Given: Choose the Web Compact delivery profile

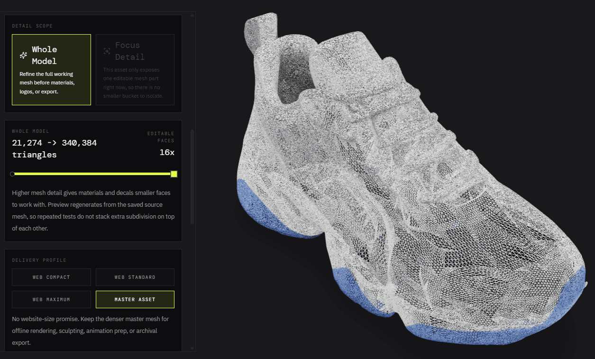Looking at the screenshot, I should [51, 277].
